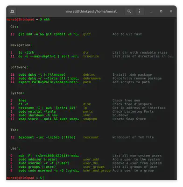
Task: Click the export PATH command
Action: (x=49, y=82)
